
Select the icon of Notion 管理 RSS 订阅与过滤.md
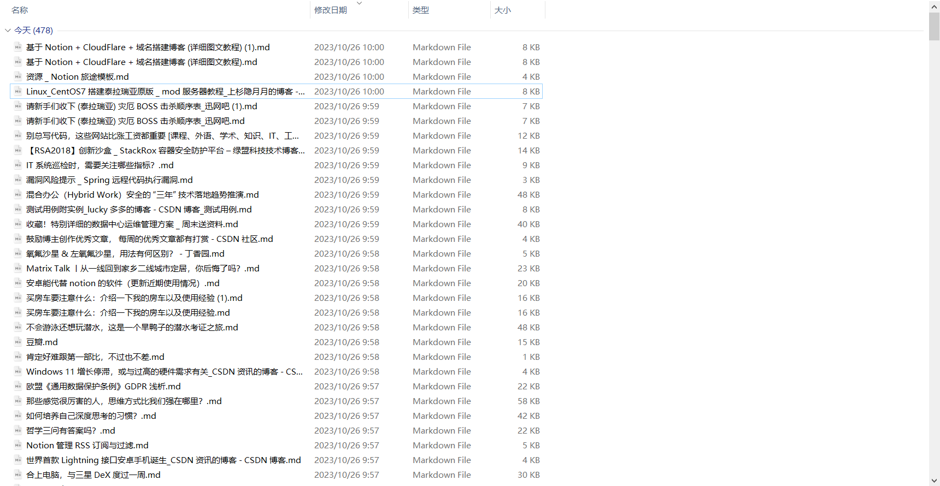[18, 446]
